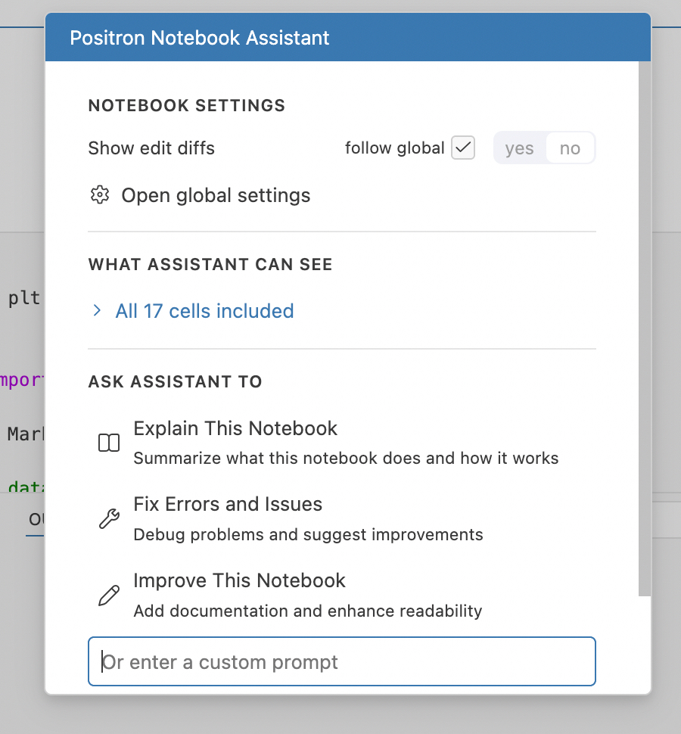The image size is (681, 734).
Task: Click the Positron Notebook Assistant title bar
Action: point(348,38)
